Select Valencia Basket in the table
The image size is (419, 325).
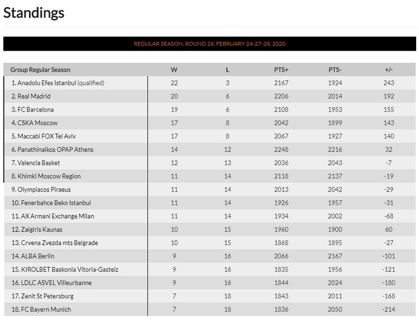pos(38,163)
